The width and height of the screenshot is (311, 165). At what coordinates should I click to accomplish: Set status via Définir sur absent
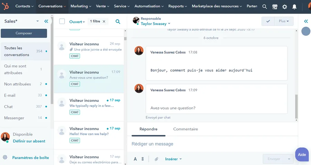tap(29, 141)
